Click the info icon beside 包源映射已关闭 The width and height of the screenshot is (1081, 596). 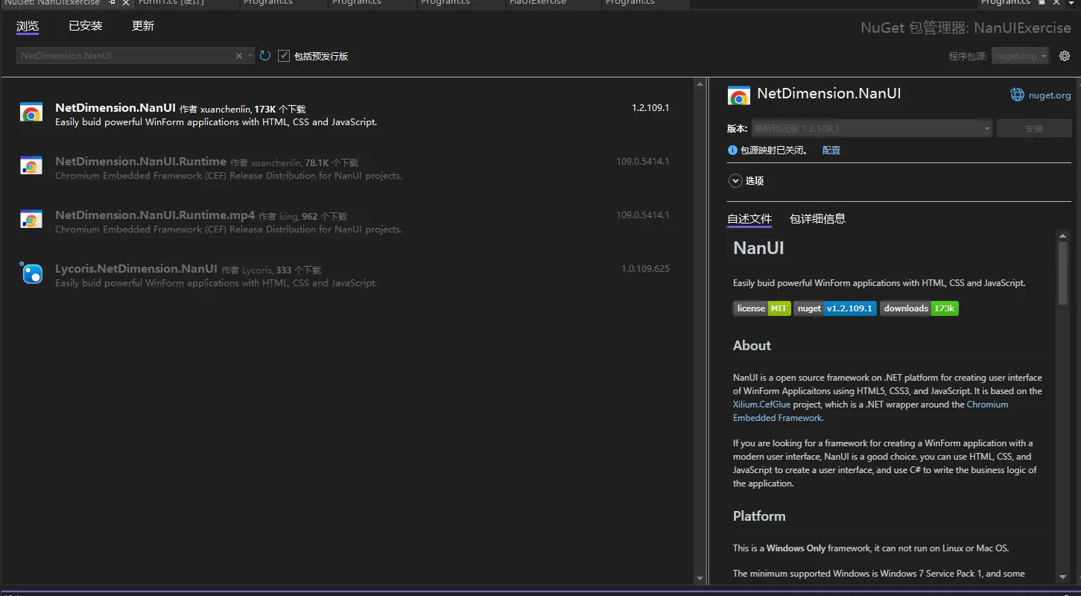pyautogui.click(x=732, y=150)
